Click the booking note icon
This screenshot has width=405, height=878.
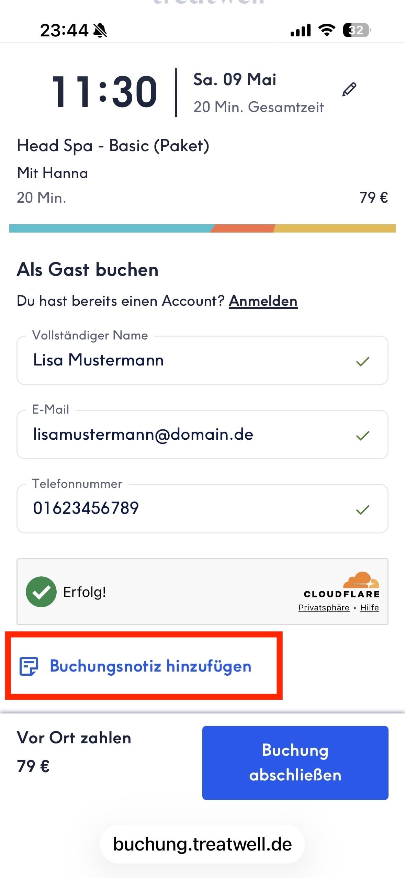pyautogui.click(x=29, y=666)
